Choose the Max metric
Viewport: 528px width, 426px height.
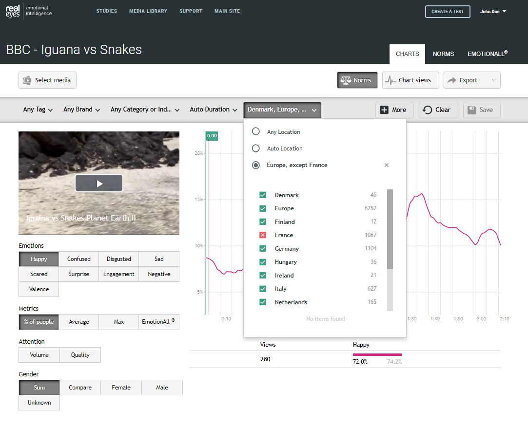click(x=119, y=322)
